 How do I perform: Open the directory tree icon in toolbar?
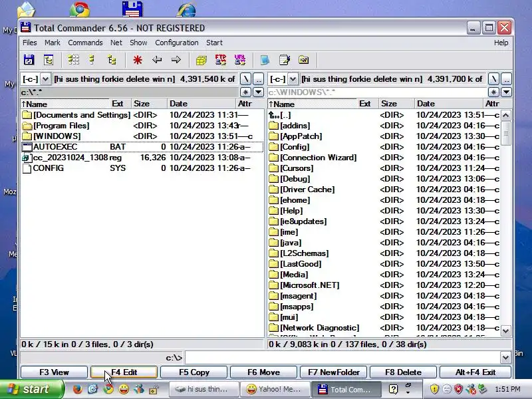[49, 60]
